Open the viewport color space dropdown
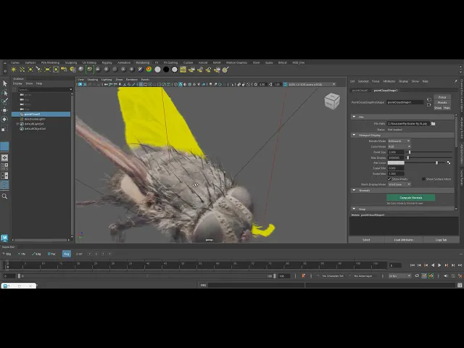This screenshot has height=348, width=464. (x=312, y=84)
